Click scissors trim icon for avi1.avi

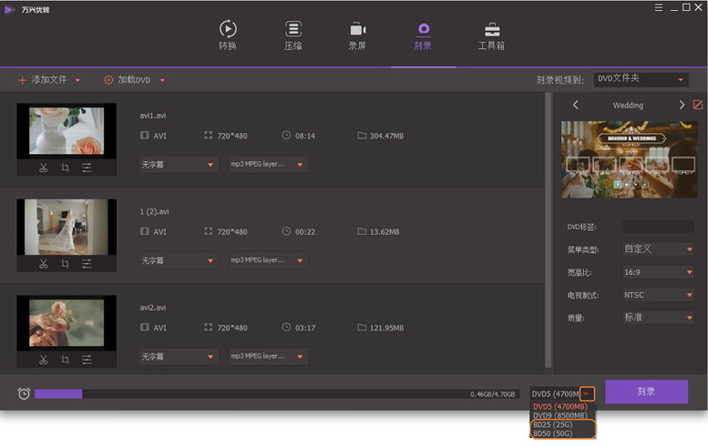[x=44, y=168]
